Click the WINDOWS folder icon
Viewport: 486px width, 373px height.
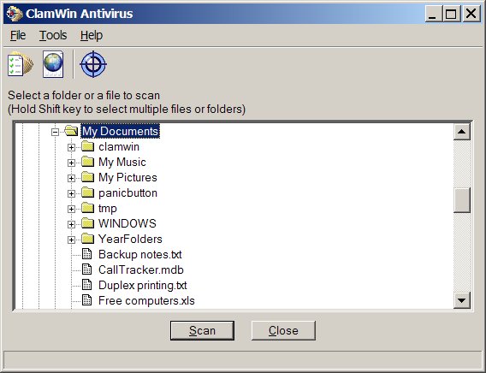click(88, 223)
